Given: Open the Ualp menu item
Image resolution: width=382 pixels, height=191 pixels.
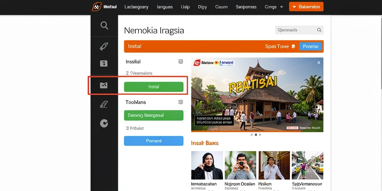Looking at the screenshot, I should (x=185, y=7).
